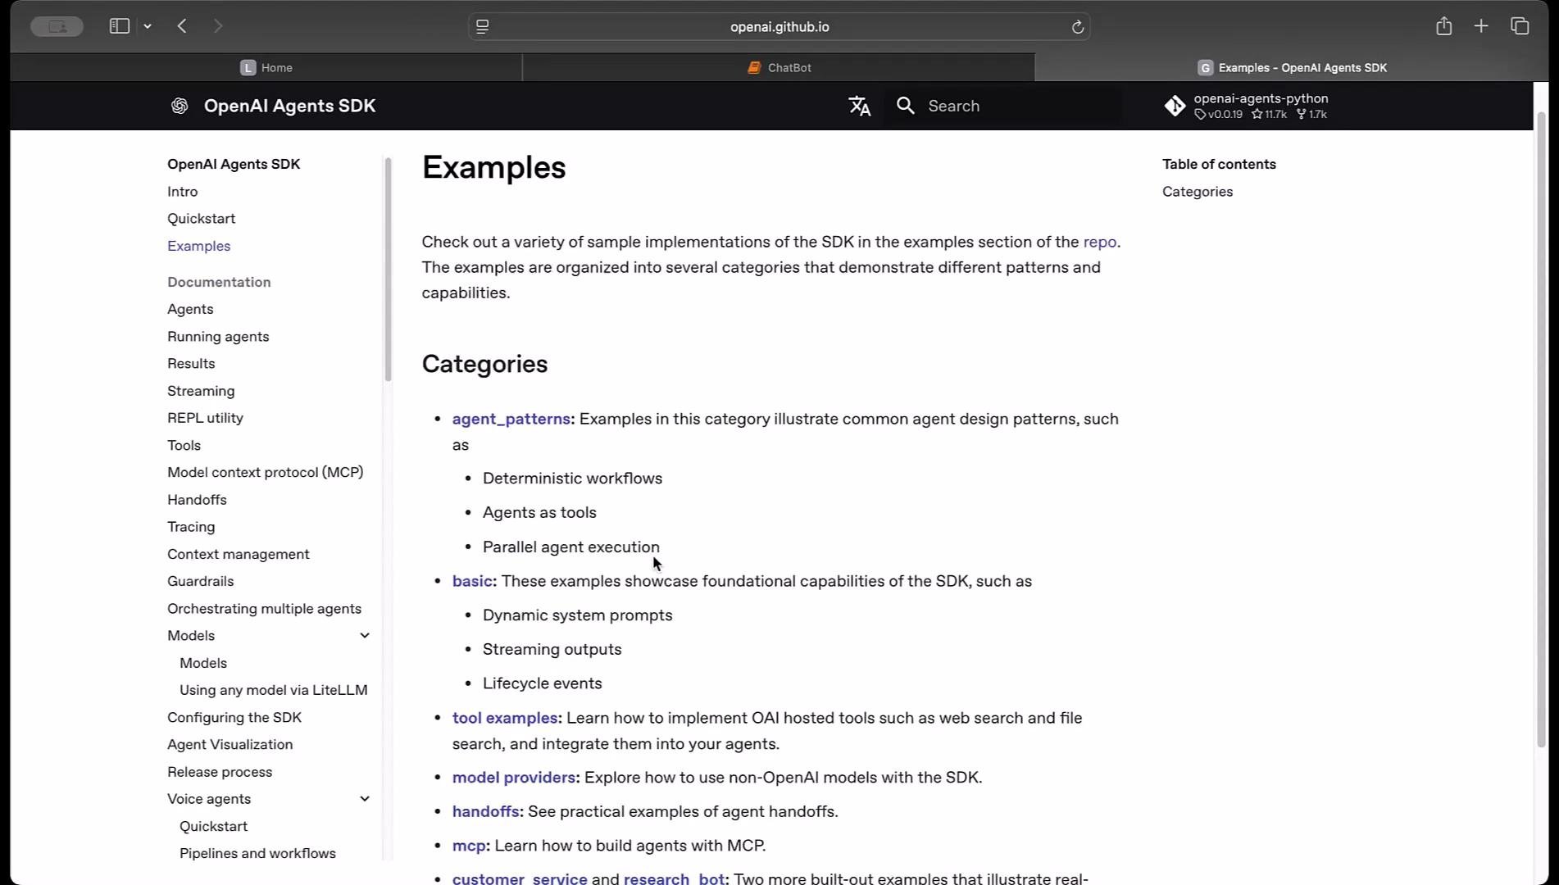Viewport: 1559px width, 885px height.
Task: Click the git repository diamond icon
Action: click(x=1175, y=106)
